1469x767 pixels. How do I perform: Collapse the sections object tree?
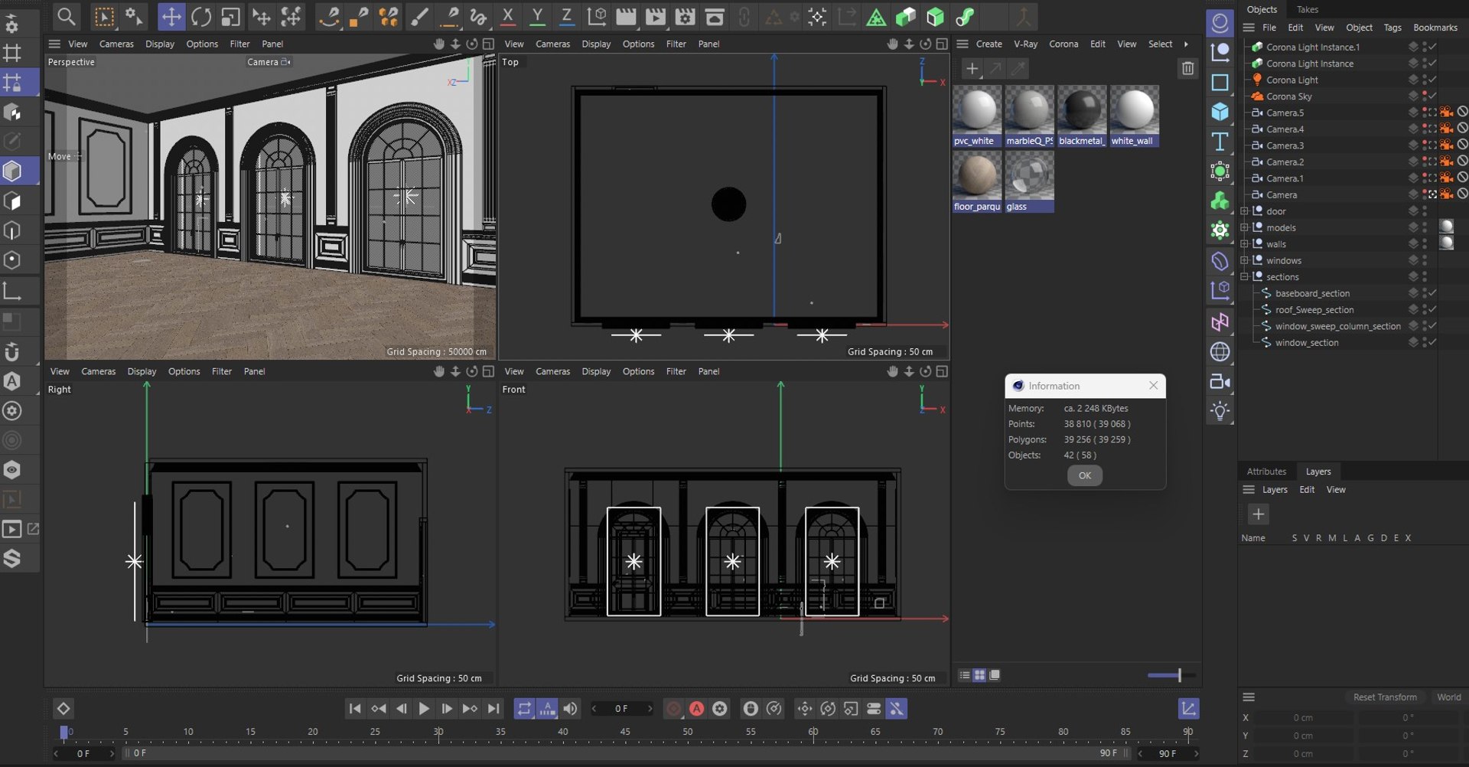pyautogui.click(x=1244, y=276)
